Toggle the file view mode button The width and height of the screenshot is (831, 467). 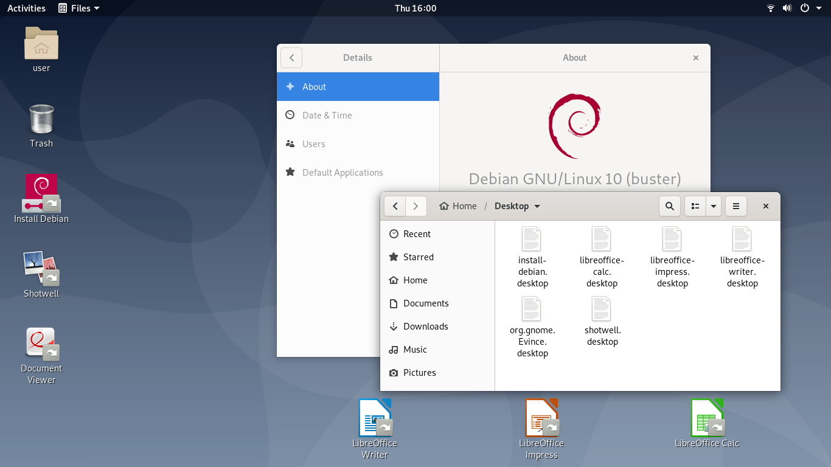tap(695, 206)
